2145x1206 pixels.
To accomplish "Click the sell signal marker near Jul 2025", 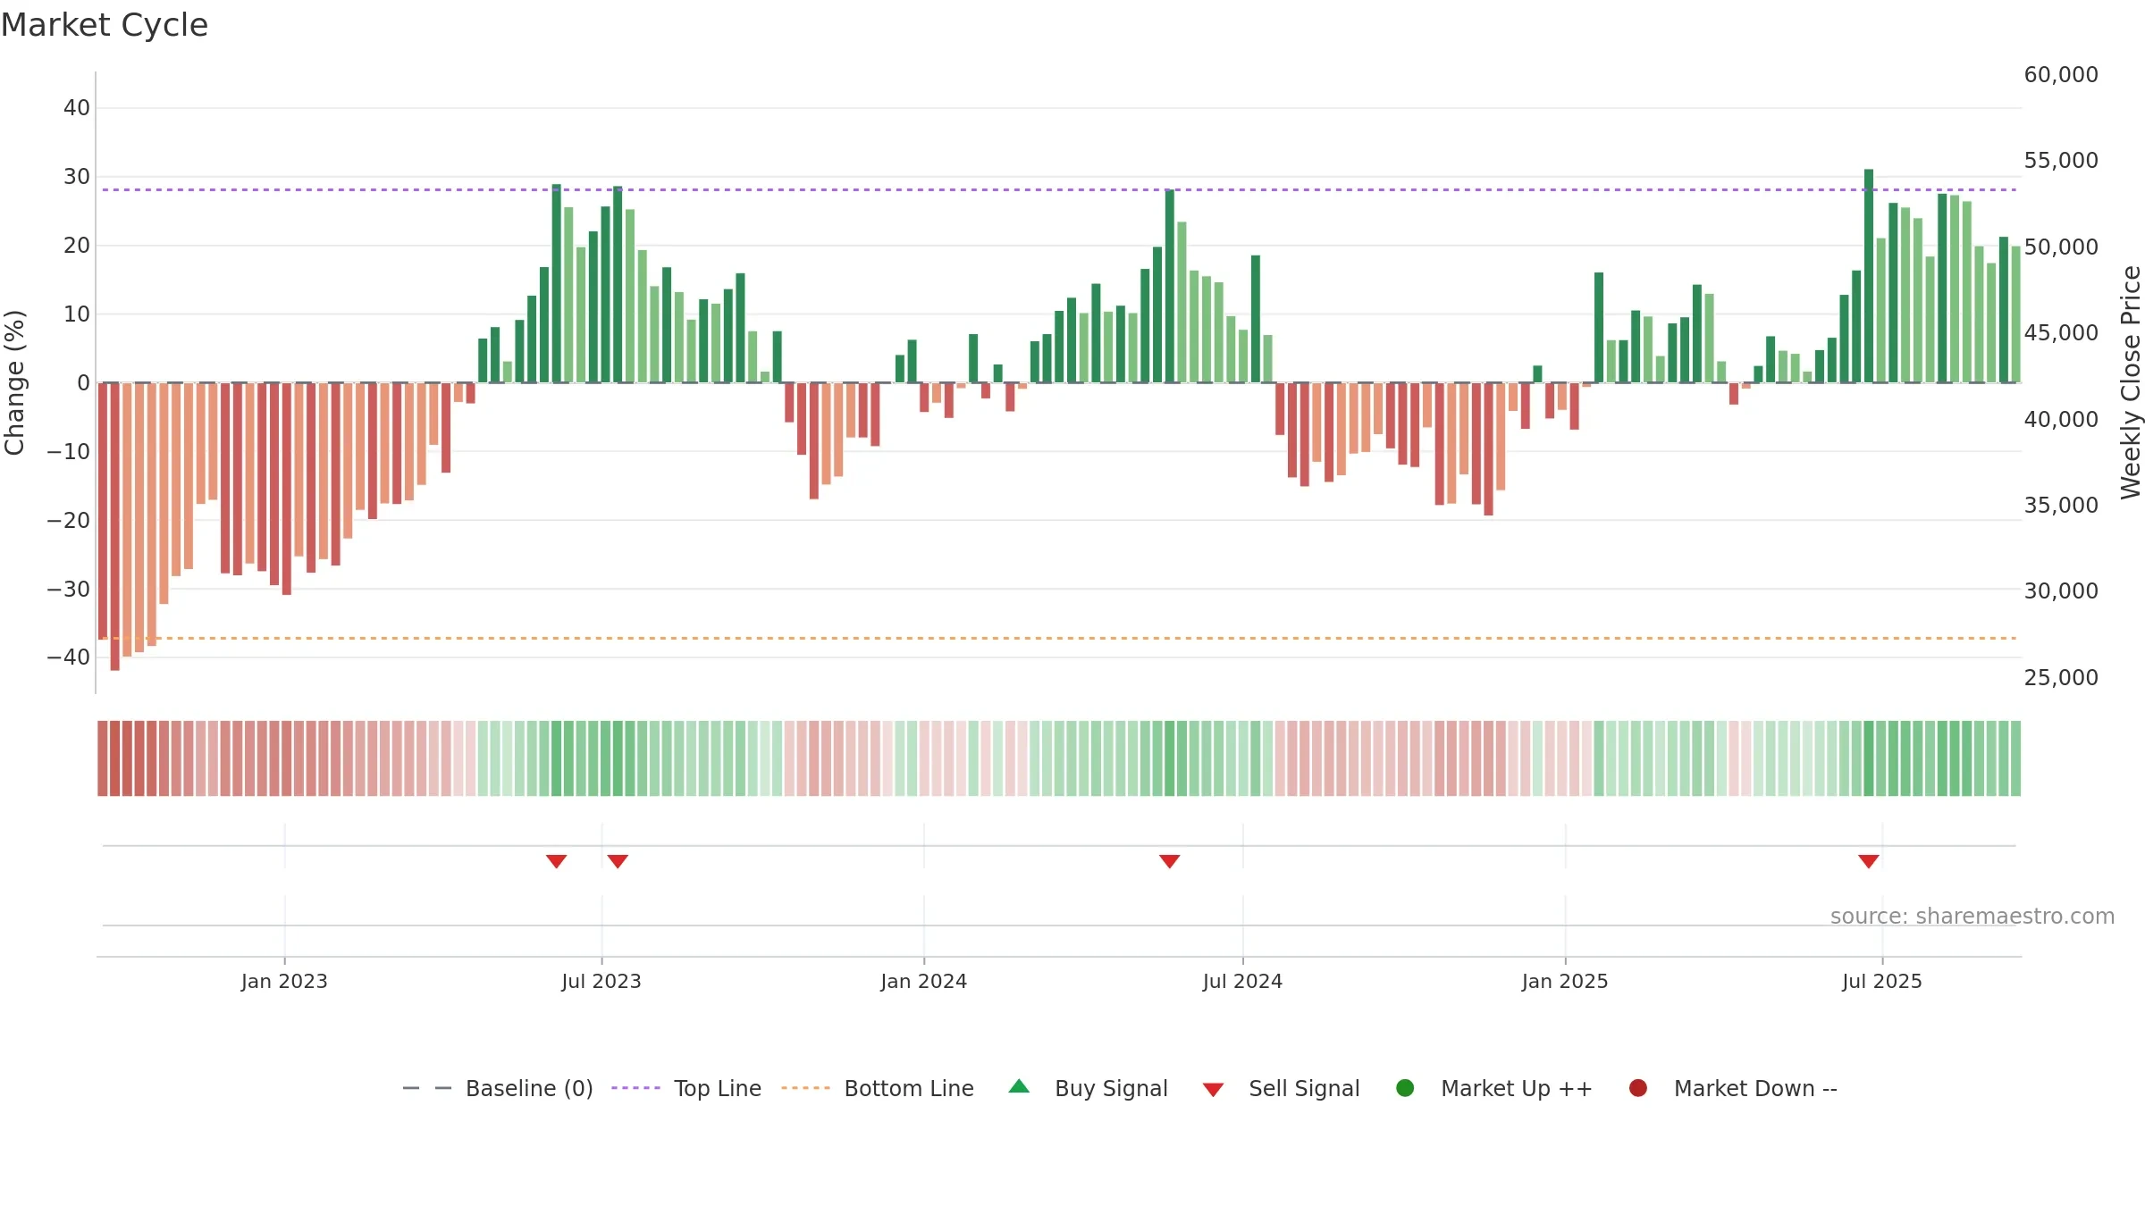I will click(x=1868, y=861).
